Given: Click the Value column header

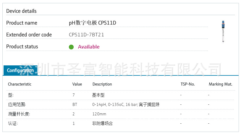Looking at the screenshot, I should [x=77, y=84].
